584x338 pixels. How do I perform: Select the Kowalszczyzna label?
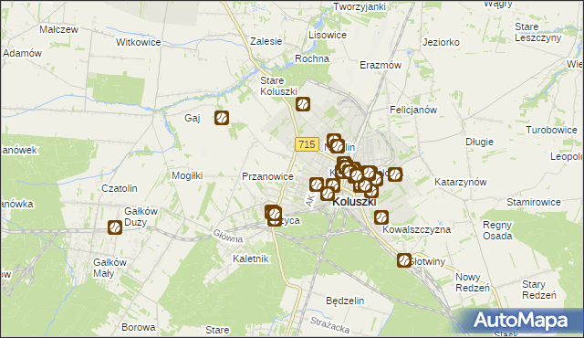416,229
